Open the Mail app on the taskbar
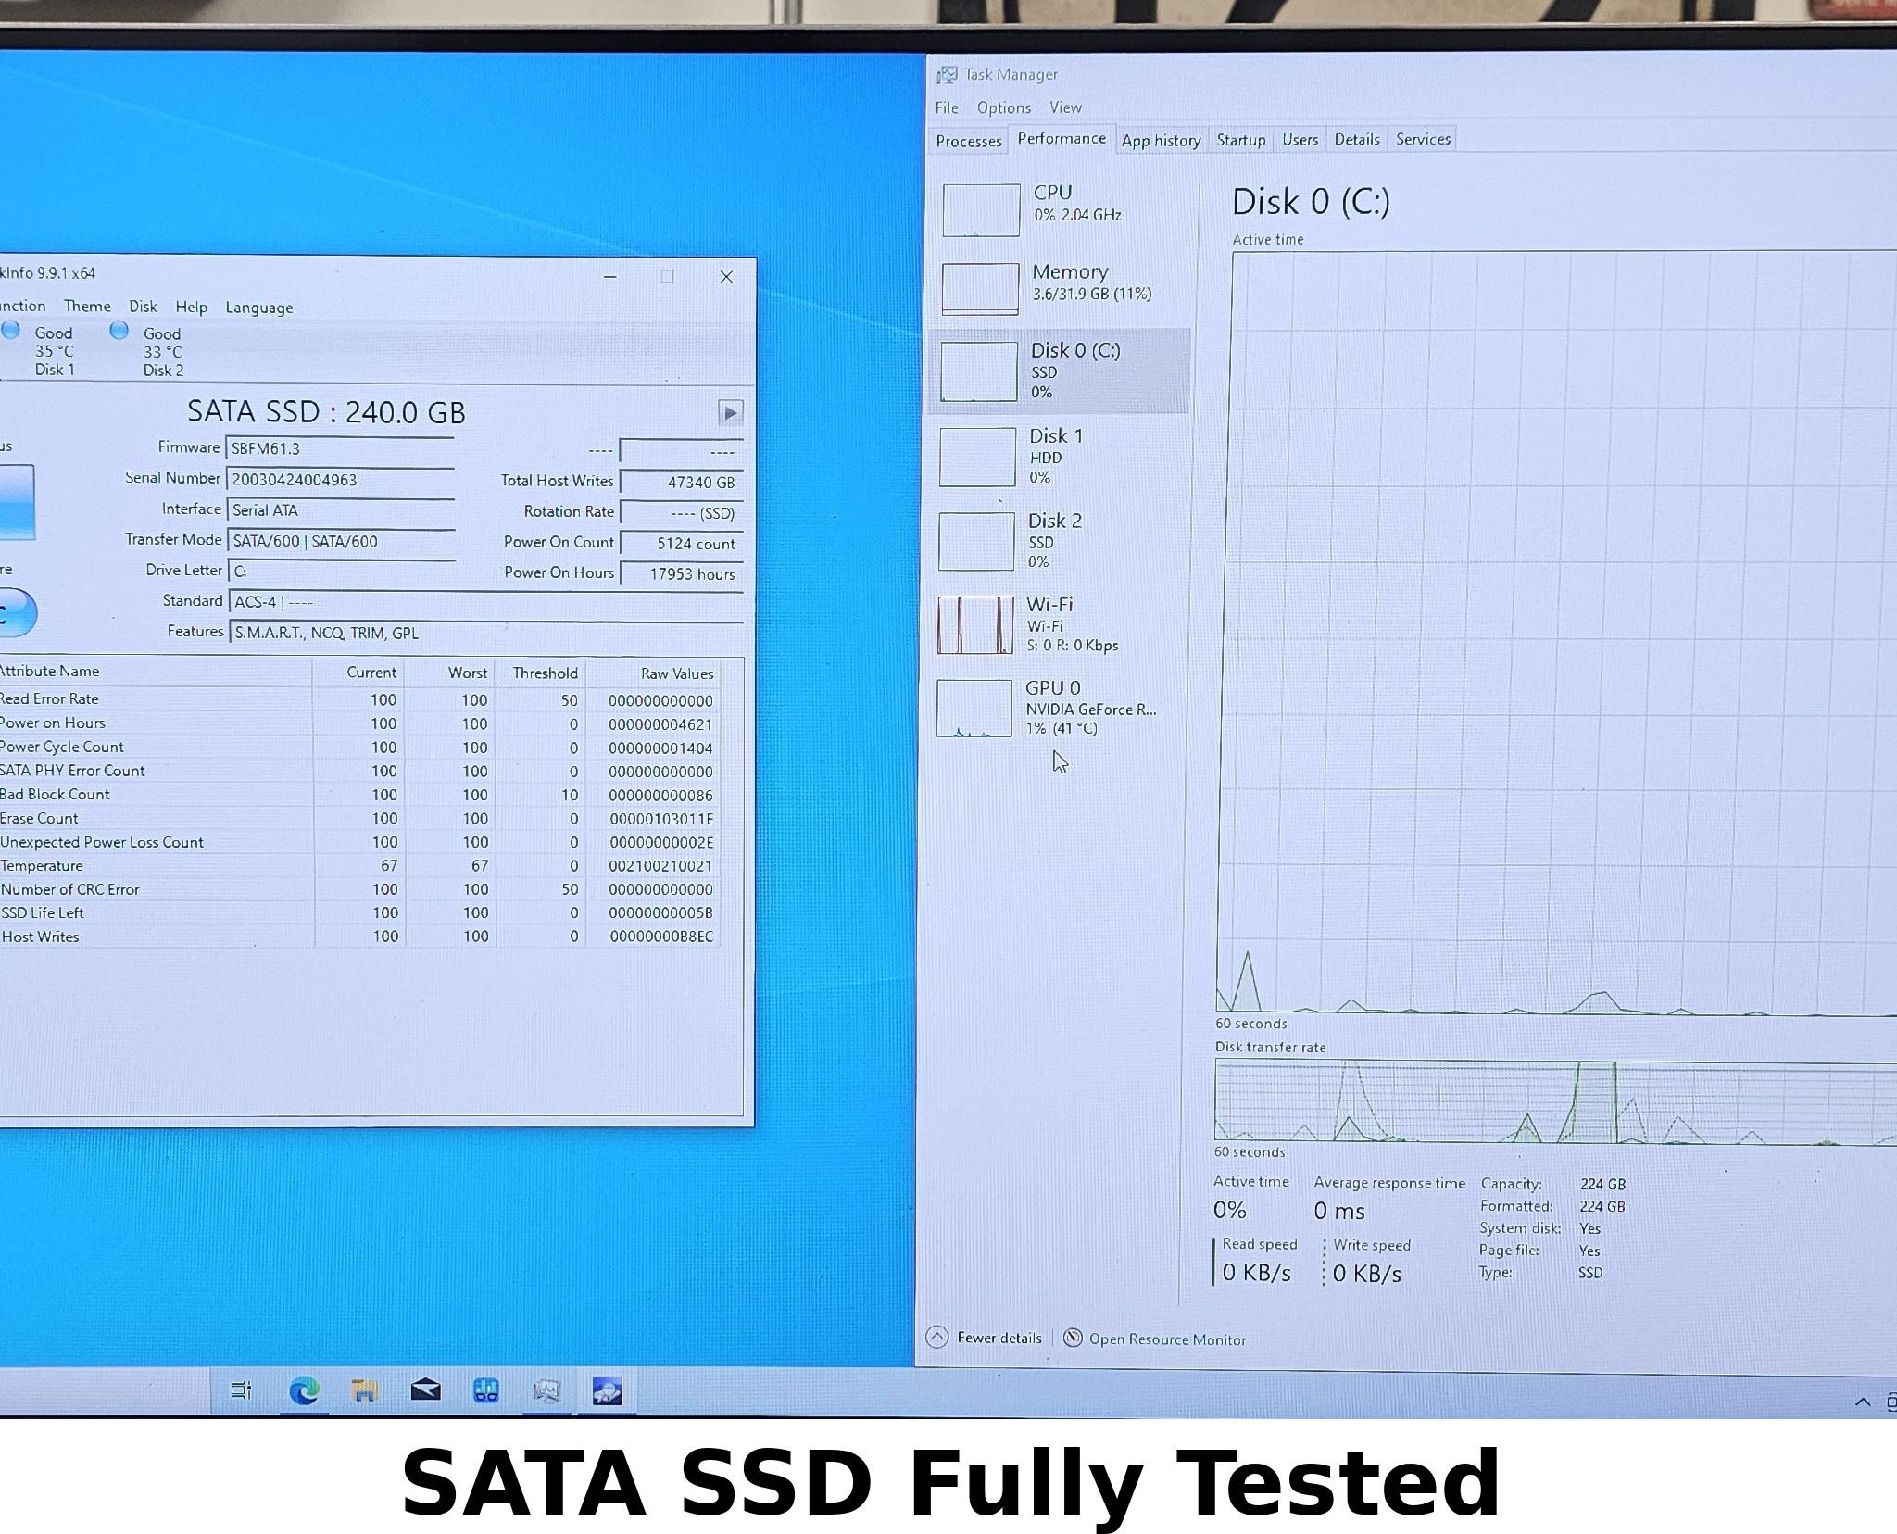1897x1534 pixels. pos(425,1389)
